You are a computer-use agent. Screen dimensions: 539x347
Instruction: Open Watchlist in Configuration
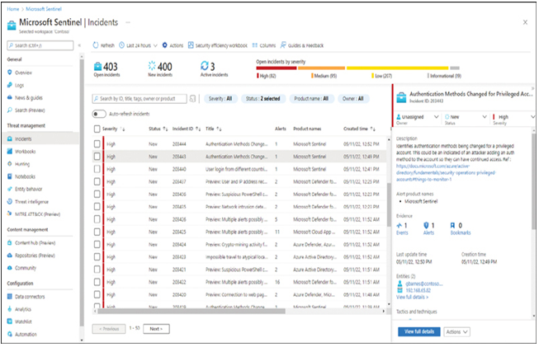coord(23,321)
